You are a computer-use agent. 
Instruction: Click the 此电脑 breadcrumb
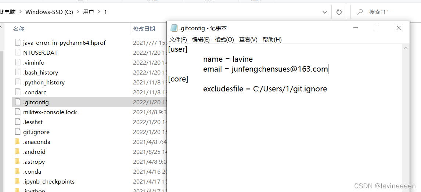point(8,12)
